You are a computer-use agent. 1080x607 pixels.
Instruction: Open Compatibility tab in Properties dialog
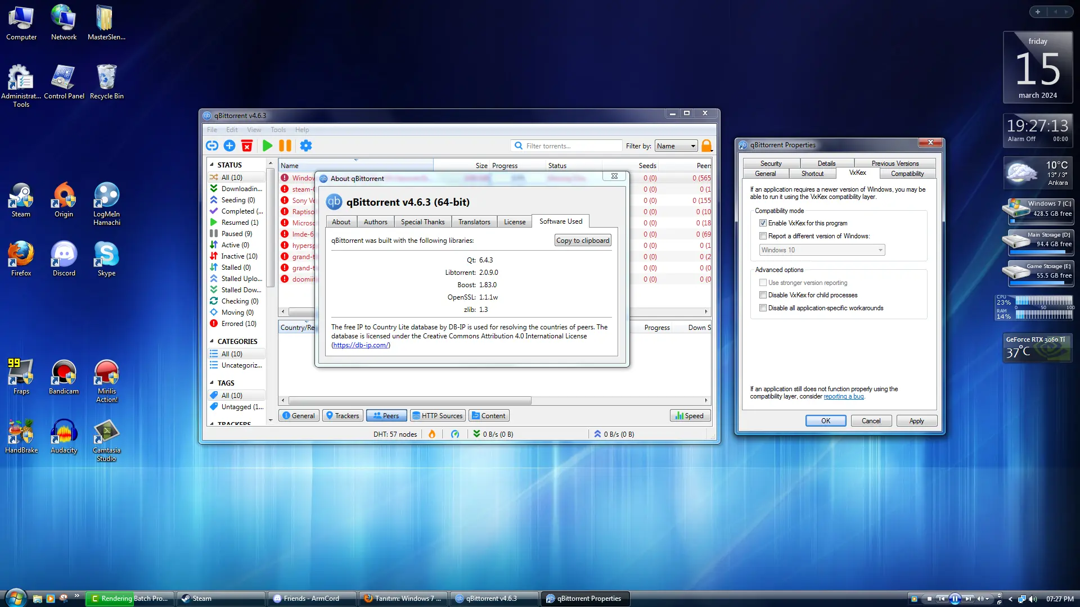click(907, 174)
